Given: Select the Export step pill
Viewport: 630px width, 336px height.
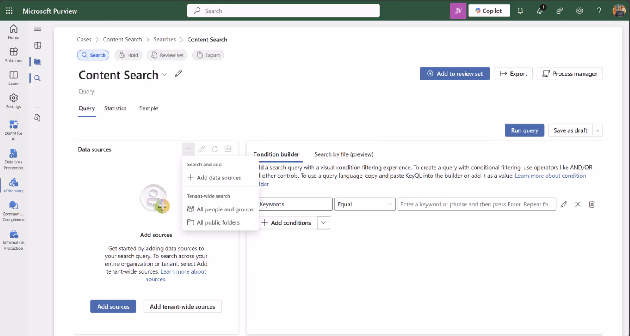Looking at the screenshot, I should pyautogui.click(x=208, y=55).
